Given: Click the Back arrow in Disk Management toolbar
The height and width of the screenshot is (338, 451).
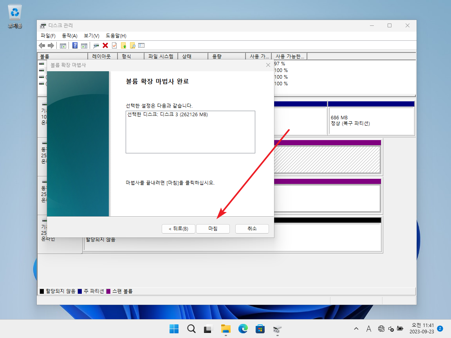Looking at the screenshot, I should 42,45.
